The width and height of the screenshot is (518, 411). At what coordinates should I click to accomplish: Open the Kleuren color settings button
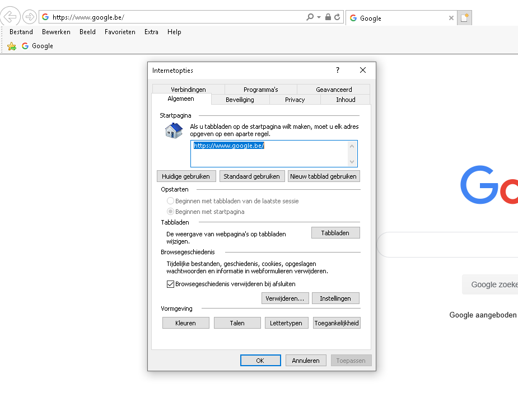click(186, 323)
